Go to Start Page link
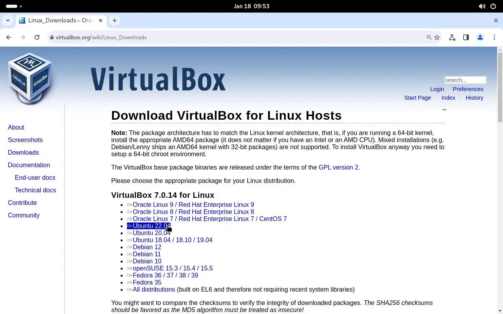Image resolution: width=503 pixels, height=314 pixels. [418, 98]
